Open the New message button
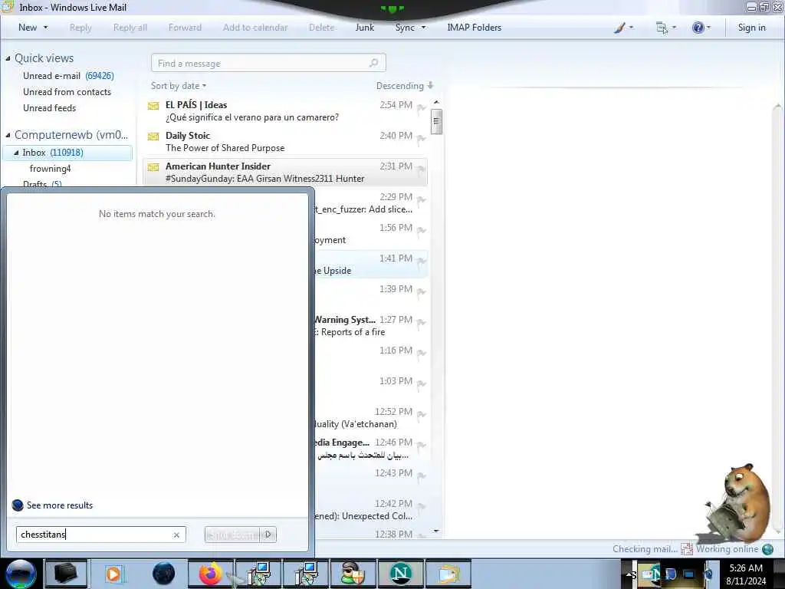 [x=28, y=28]
